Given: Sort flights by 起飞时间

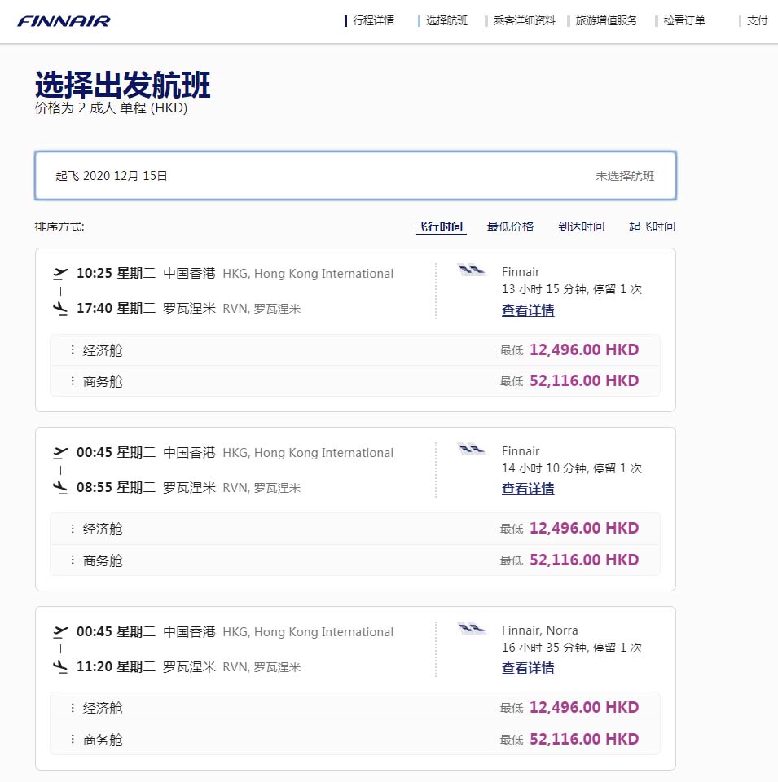Looking at the screenshot, I should click(x=652, y=226).
